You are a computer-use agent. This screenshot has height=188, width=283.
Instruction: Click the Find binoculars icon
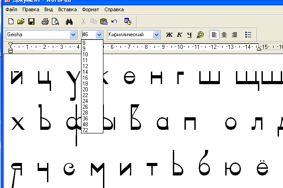coord(69,21)
